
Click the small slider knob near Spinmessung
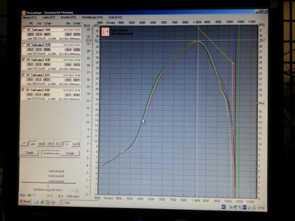[x=77, y=191]
